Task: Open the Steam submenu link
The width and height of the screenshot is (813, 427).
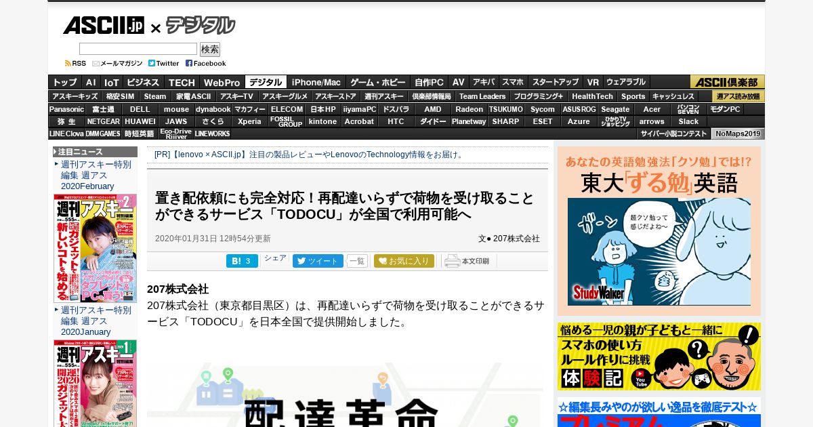Action: 154,96
